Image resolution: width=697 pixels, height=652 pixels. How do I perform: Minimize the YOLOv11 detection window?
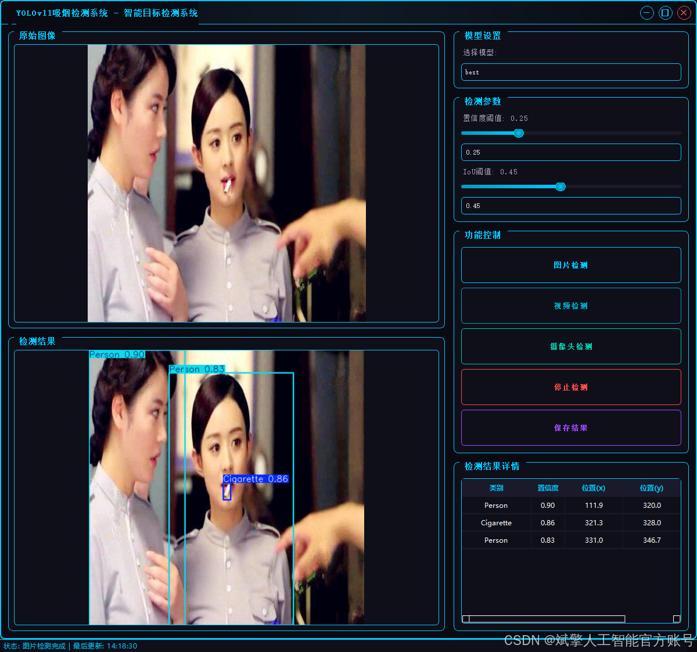click(x=646, y=12)
